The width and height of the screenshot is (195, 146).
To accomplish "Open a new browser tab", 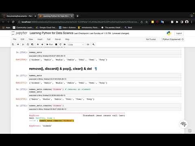I will (78, 16).
